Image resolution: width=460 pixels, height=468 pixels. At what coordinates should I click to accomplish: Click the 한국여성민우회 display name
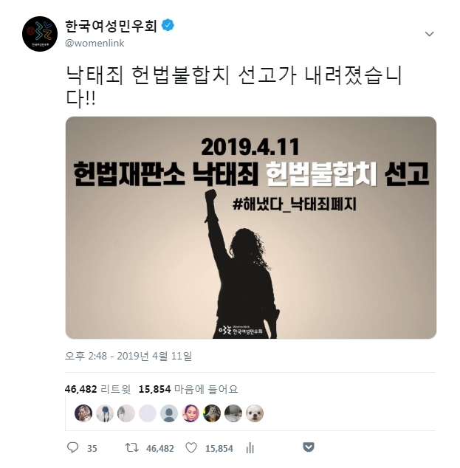111,26
